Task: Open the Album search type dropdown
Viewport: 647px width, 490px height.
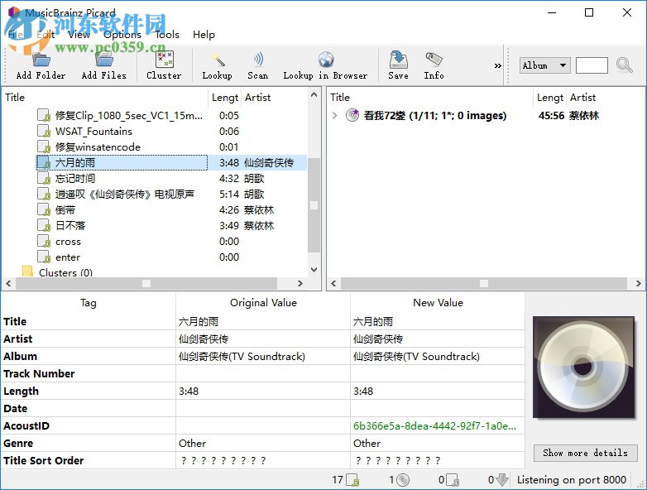Action: (544, 65)
